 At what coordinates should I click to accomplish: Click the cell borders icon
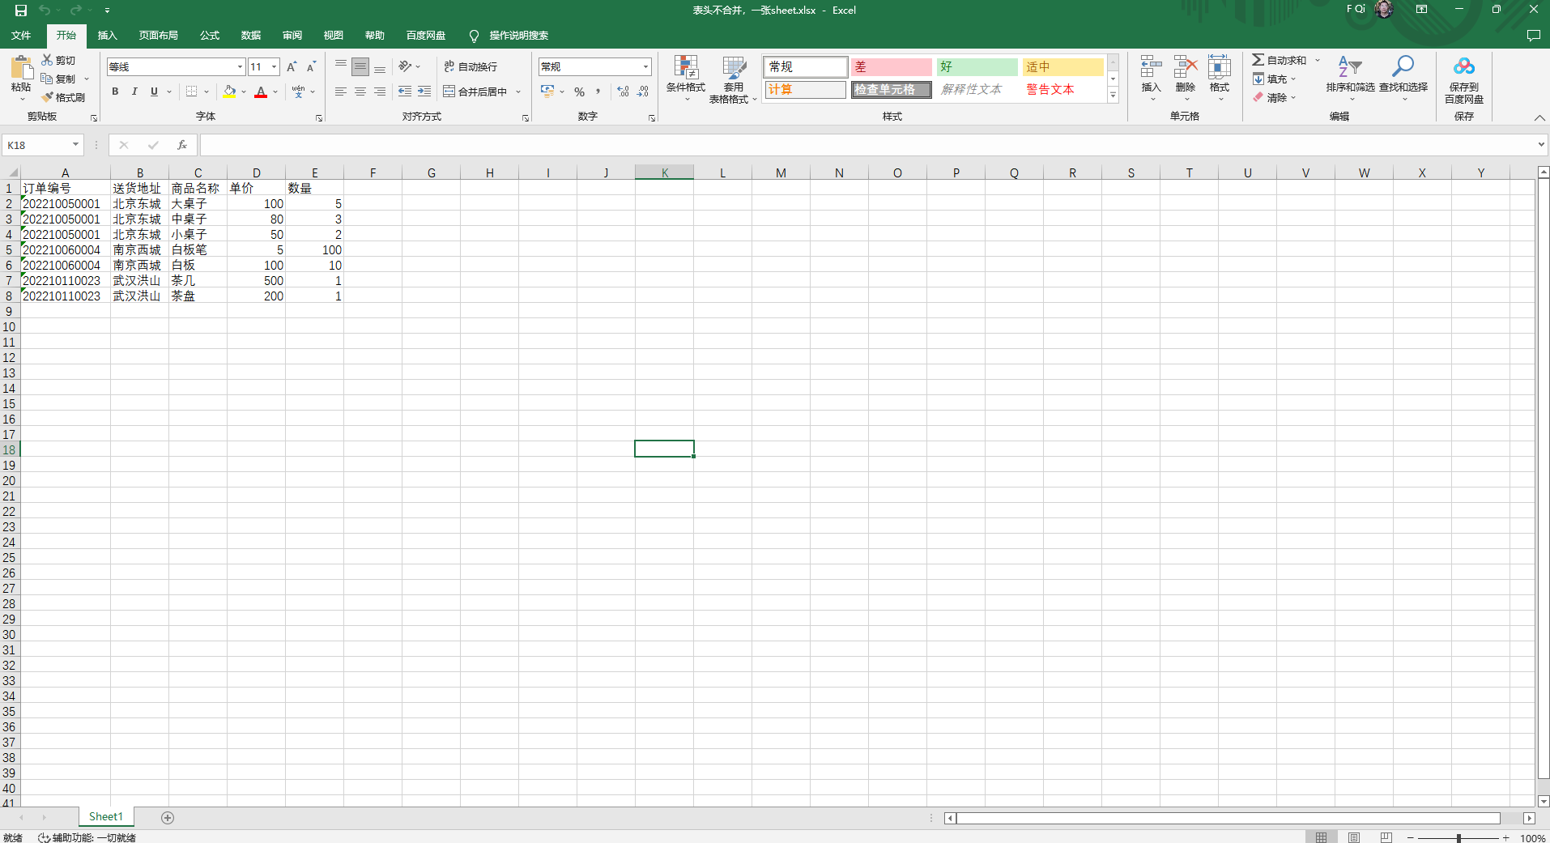[191, 92]
